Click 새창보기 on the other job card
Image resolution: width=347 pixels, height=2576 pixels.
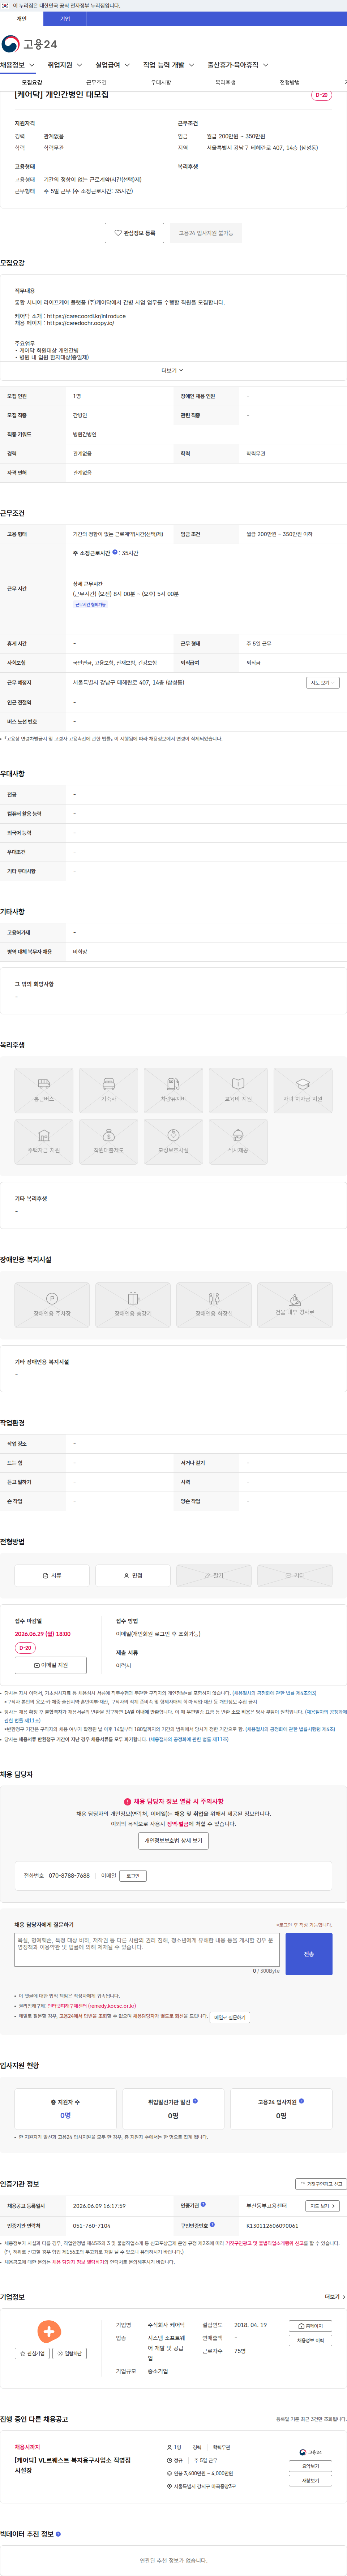[310, 2481]
